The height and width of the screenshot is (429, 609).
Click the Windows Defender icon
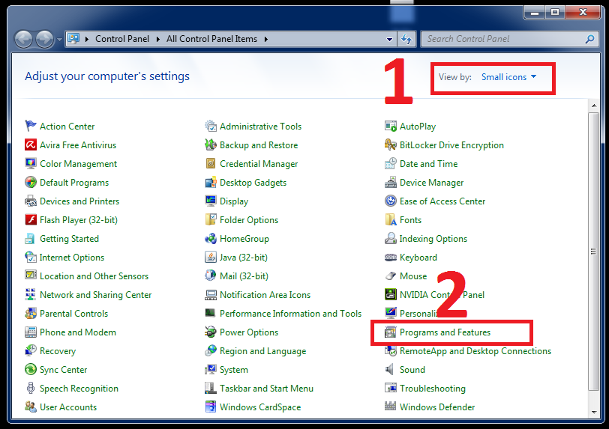pos(390,406)
